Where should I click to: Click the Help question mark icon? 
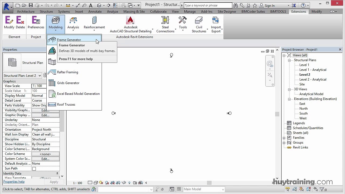pyautogui.click(x=303, y=5)
